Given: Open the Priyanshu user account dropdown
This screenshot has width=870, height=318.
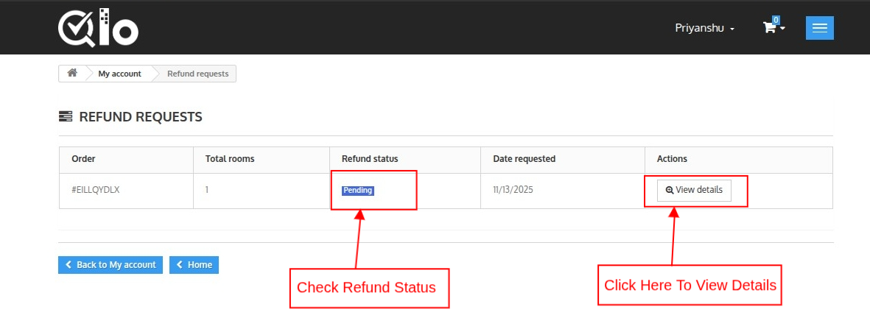Looking at the screenshot, I should point(704,28).
